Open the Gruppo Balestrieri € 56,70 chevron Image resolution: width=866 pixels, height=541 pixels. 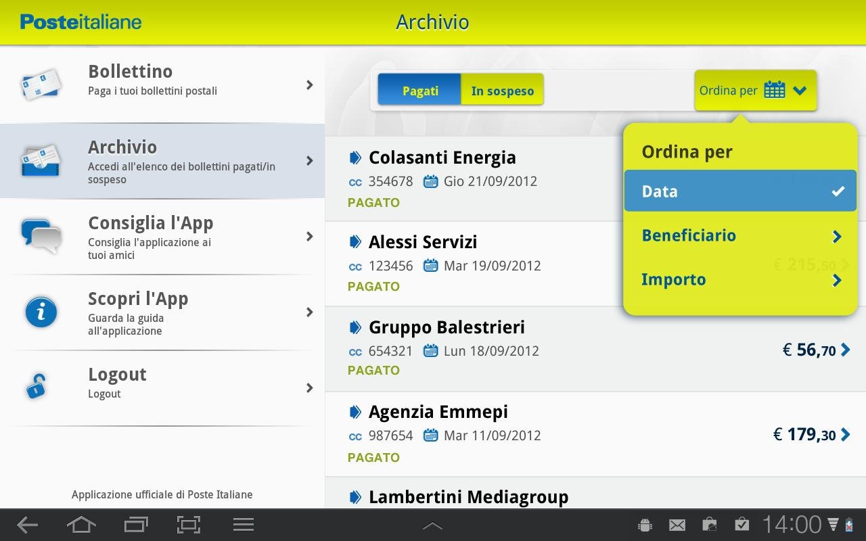845,350
